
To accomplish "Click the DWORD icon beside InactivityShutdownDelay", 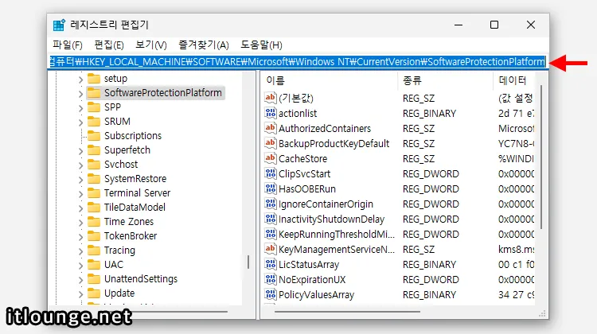I will coord(271,219).
